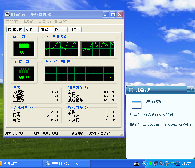Click the network connection tray icon

155,163
